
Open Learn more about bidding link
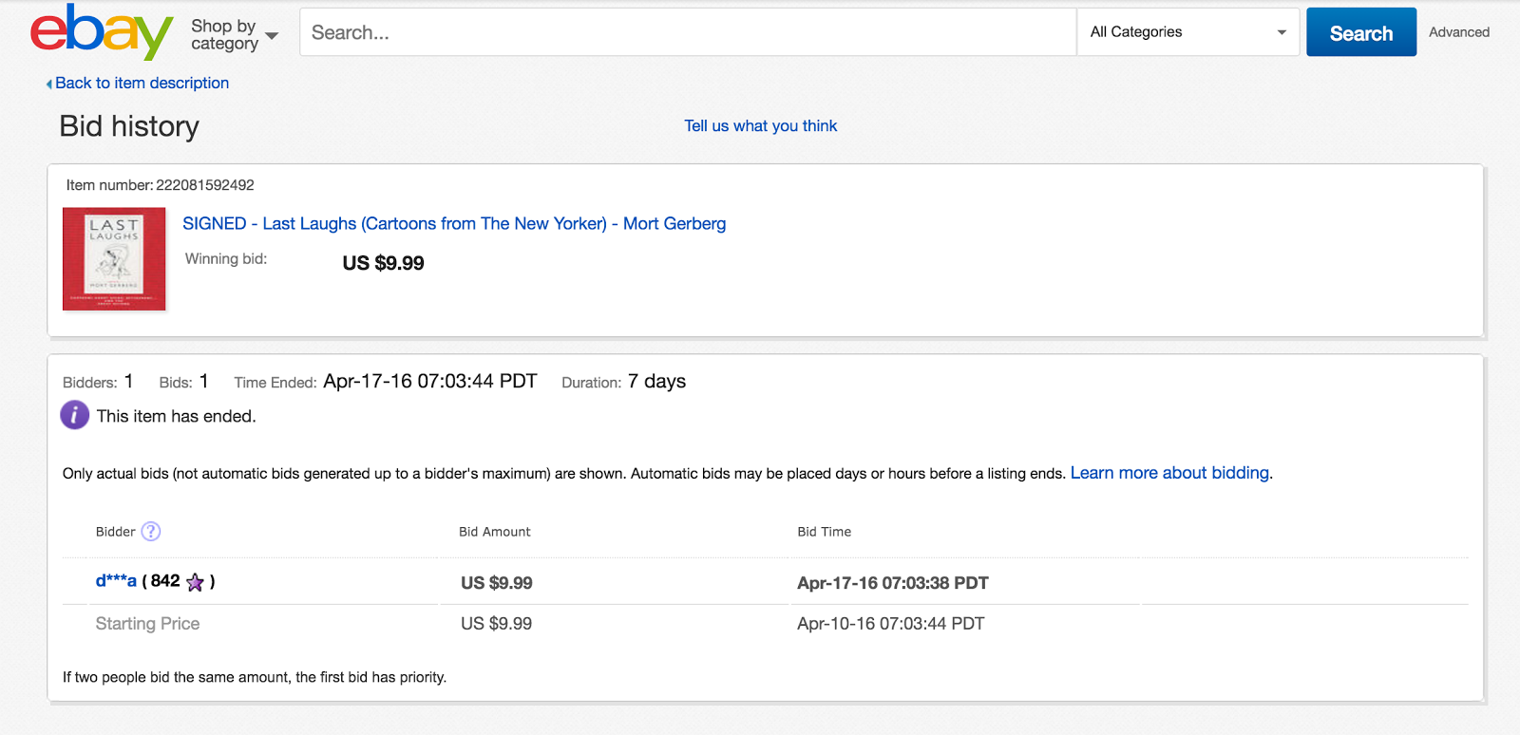(1169, 473)
